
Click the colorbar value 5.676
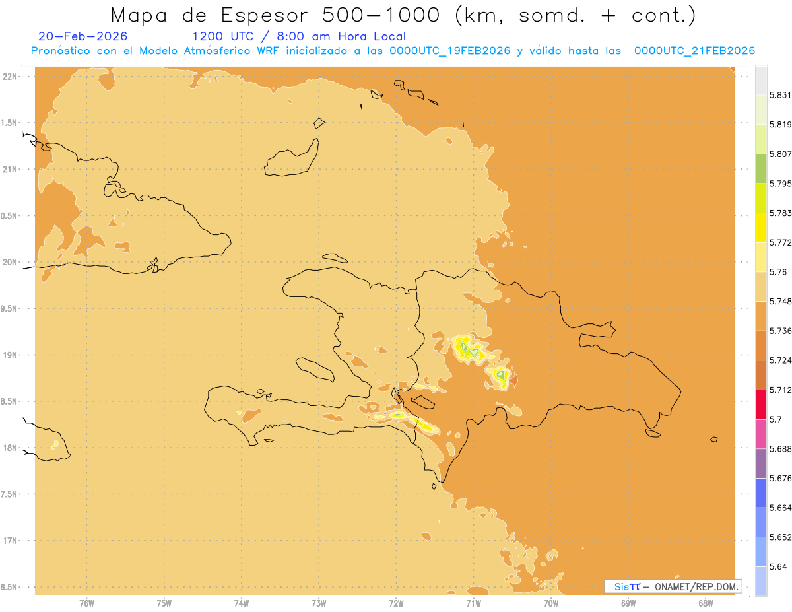pyautogui.click(x=781, y=478)
